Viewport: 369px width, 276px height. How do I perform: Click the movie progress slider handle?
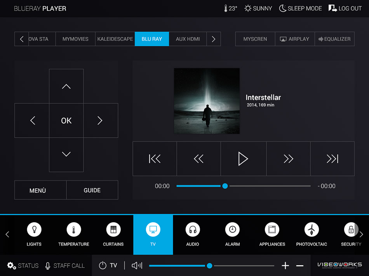click(x=225, y=186)
